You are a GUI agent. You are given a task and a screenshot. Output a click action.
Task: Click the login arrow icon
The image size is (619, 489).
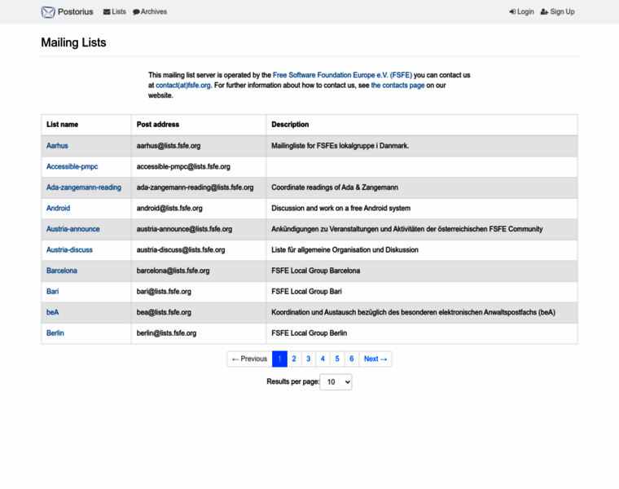point(512,12)
